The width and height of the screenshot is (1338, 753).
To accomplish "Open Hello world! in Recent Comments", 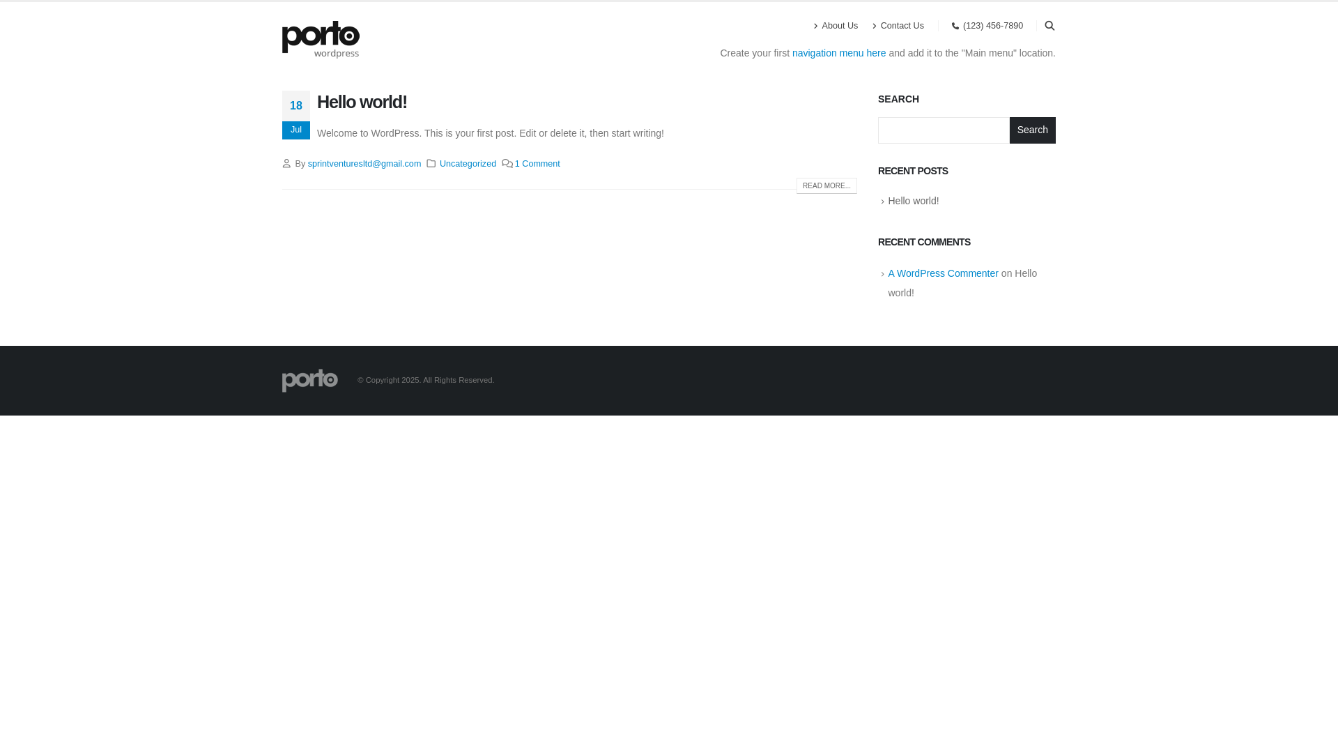I will pos(962,283).
